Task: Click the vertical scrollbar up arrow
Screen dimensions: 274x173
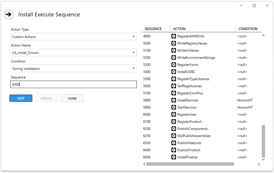Action: pos(263,35)
